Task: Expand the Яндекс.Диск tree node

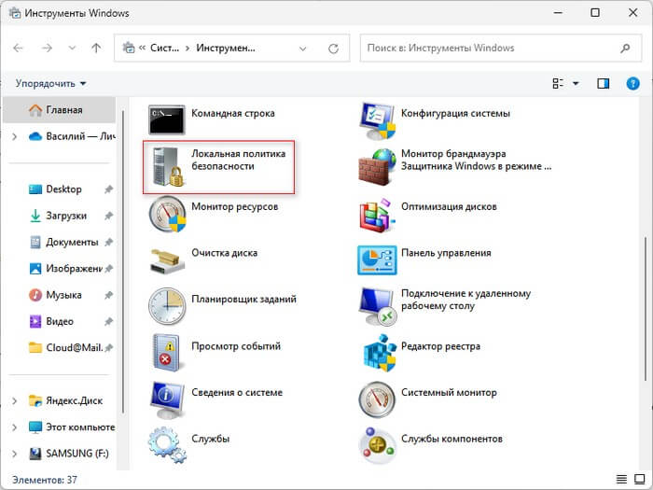Action: [x=15, y=400]
